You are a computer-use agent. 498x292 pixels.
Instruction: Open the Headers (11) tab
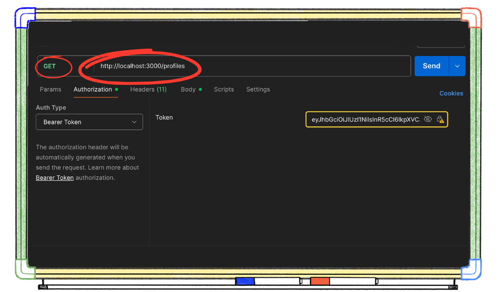click(x=148, y=89)
